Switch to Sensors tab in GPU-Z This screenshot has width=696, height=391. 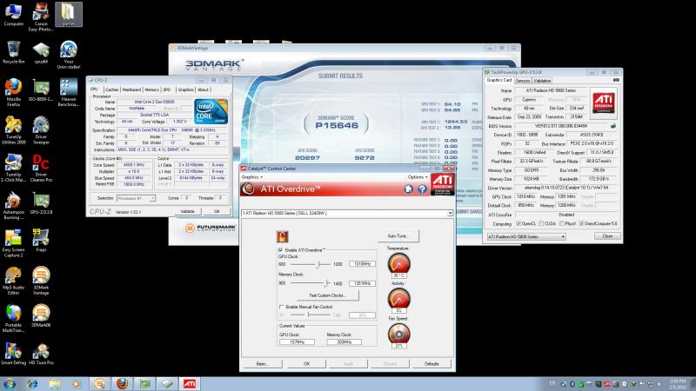(x=523, y=81)
